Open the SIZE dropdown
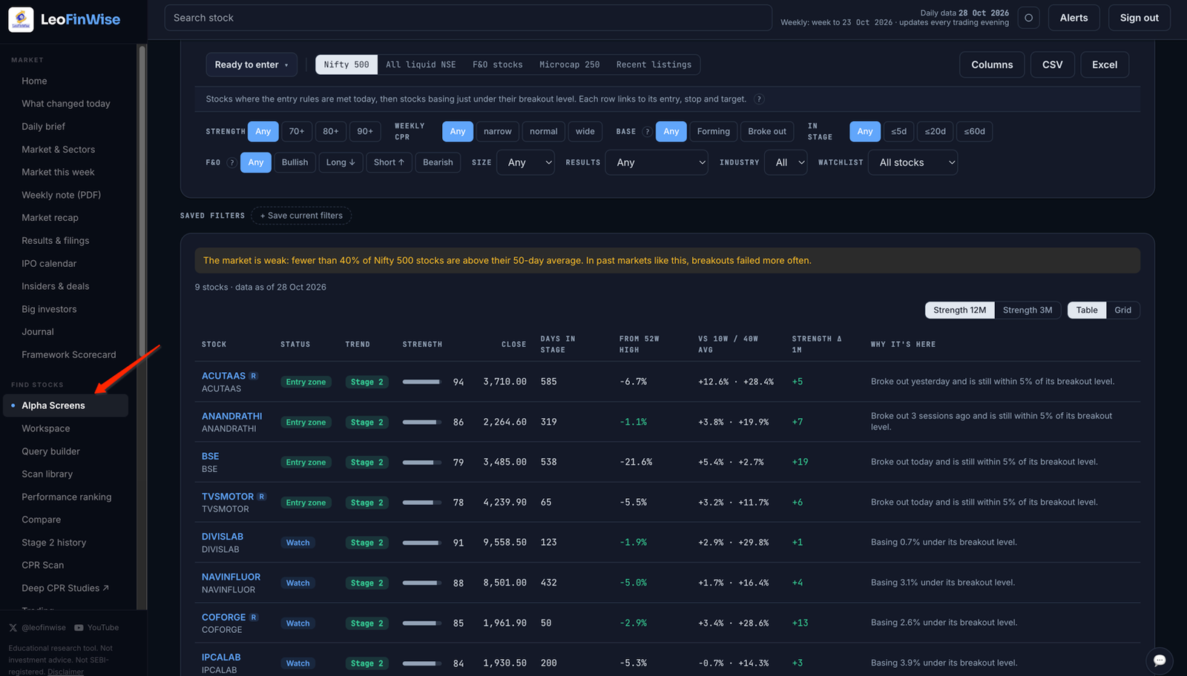 526,162
